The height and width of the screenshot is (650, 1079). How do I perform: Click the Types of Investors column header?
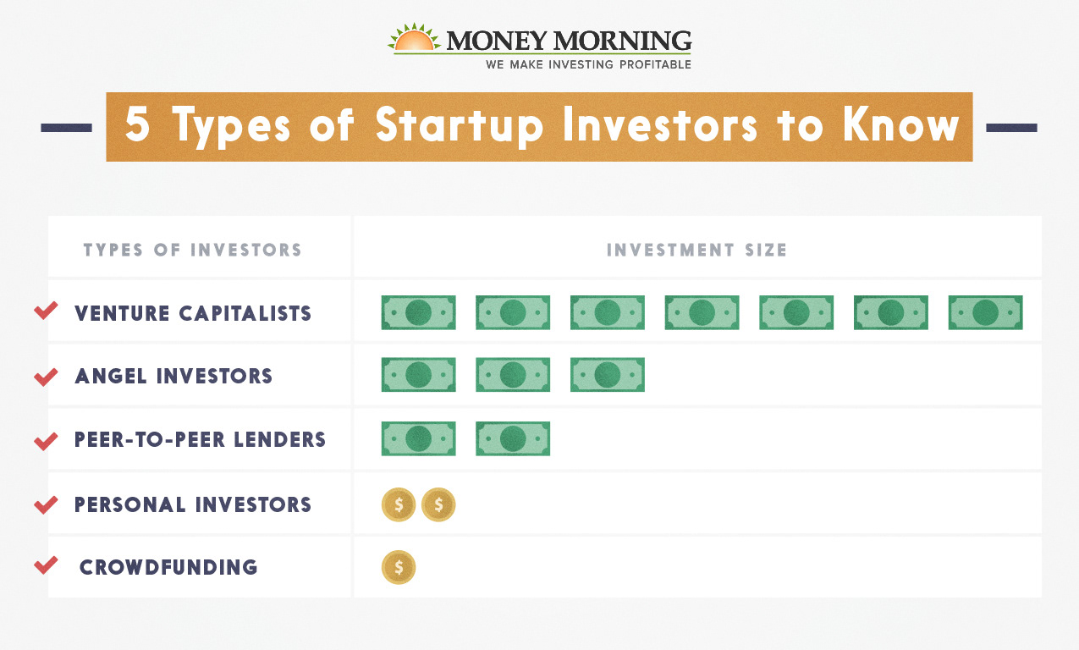[192, 250]
